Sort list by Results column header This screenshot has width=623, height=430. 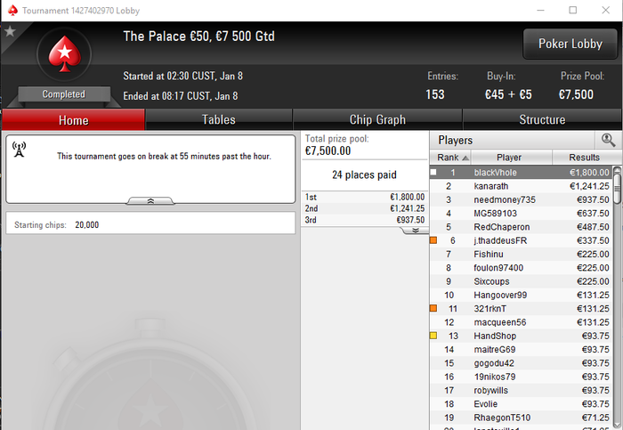[x=584, y=158]
